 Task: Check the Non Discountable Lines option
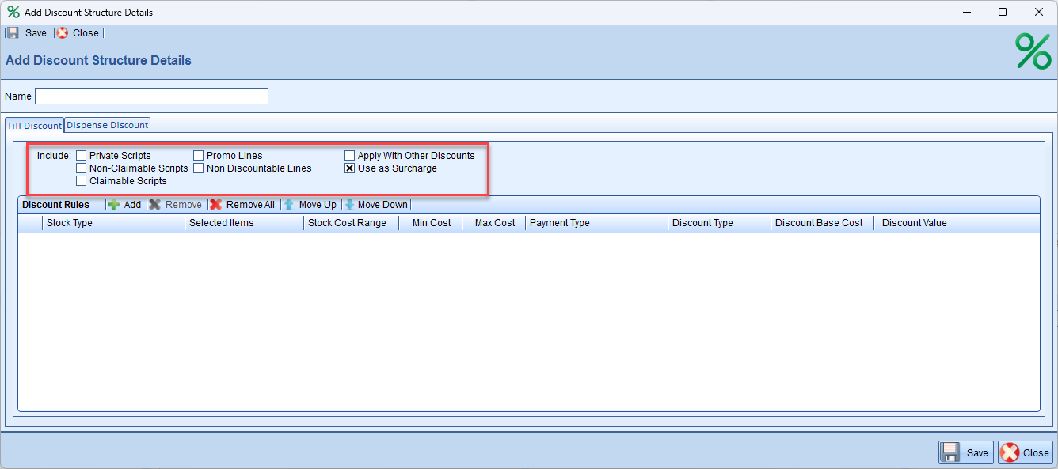199,168
